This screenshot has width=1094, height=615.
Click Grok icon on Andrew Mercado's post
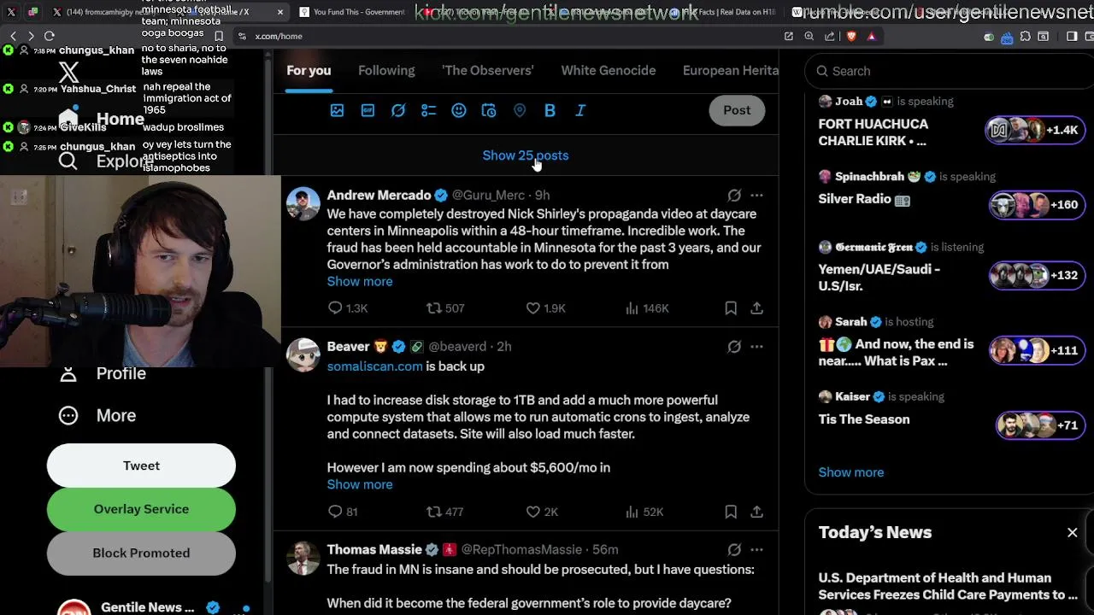734,196
